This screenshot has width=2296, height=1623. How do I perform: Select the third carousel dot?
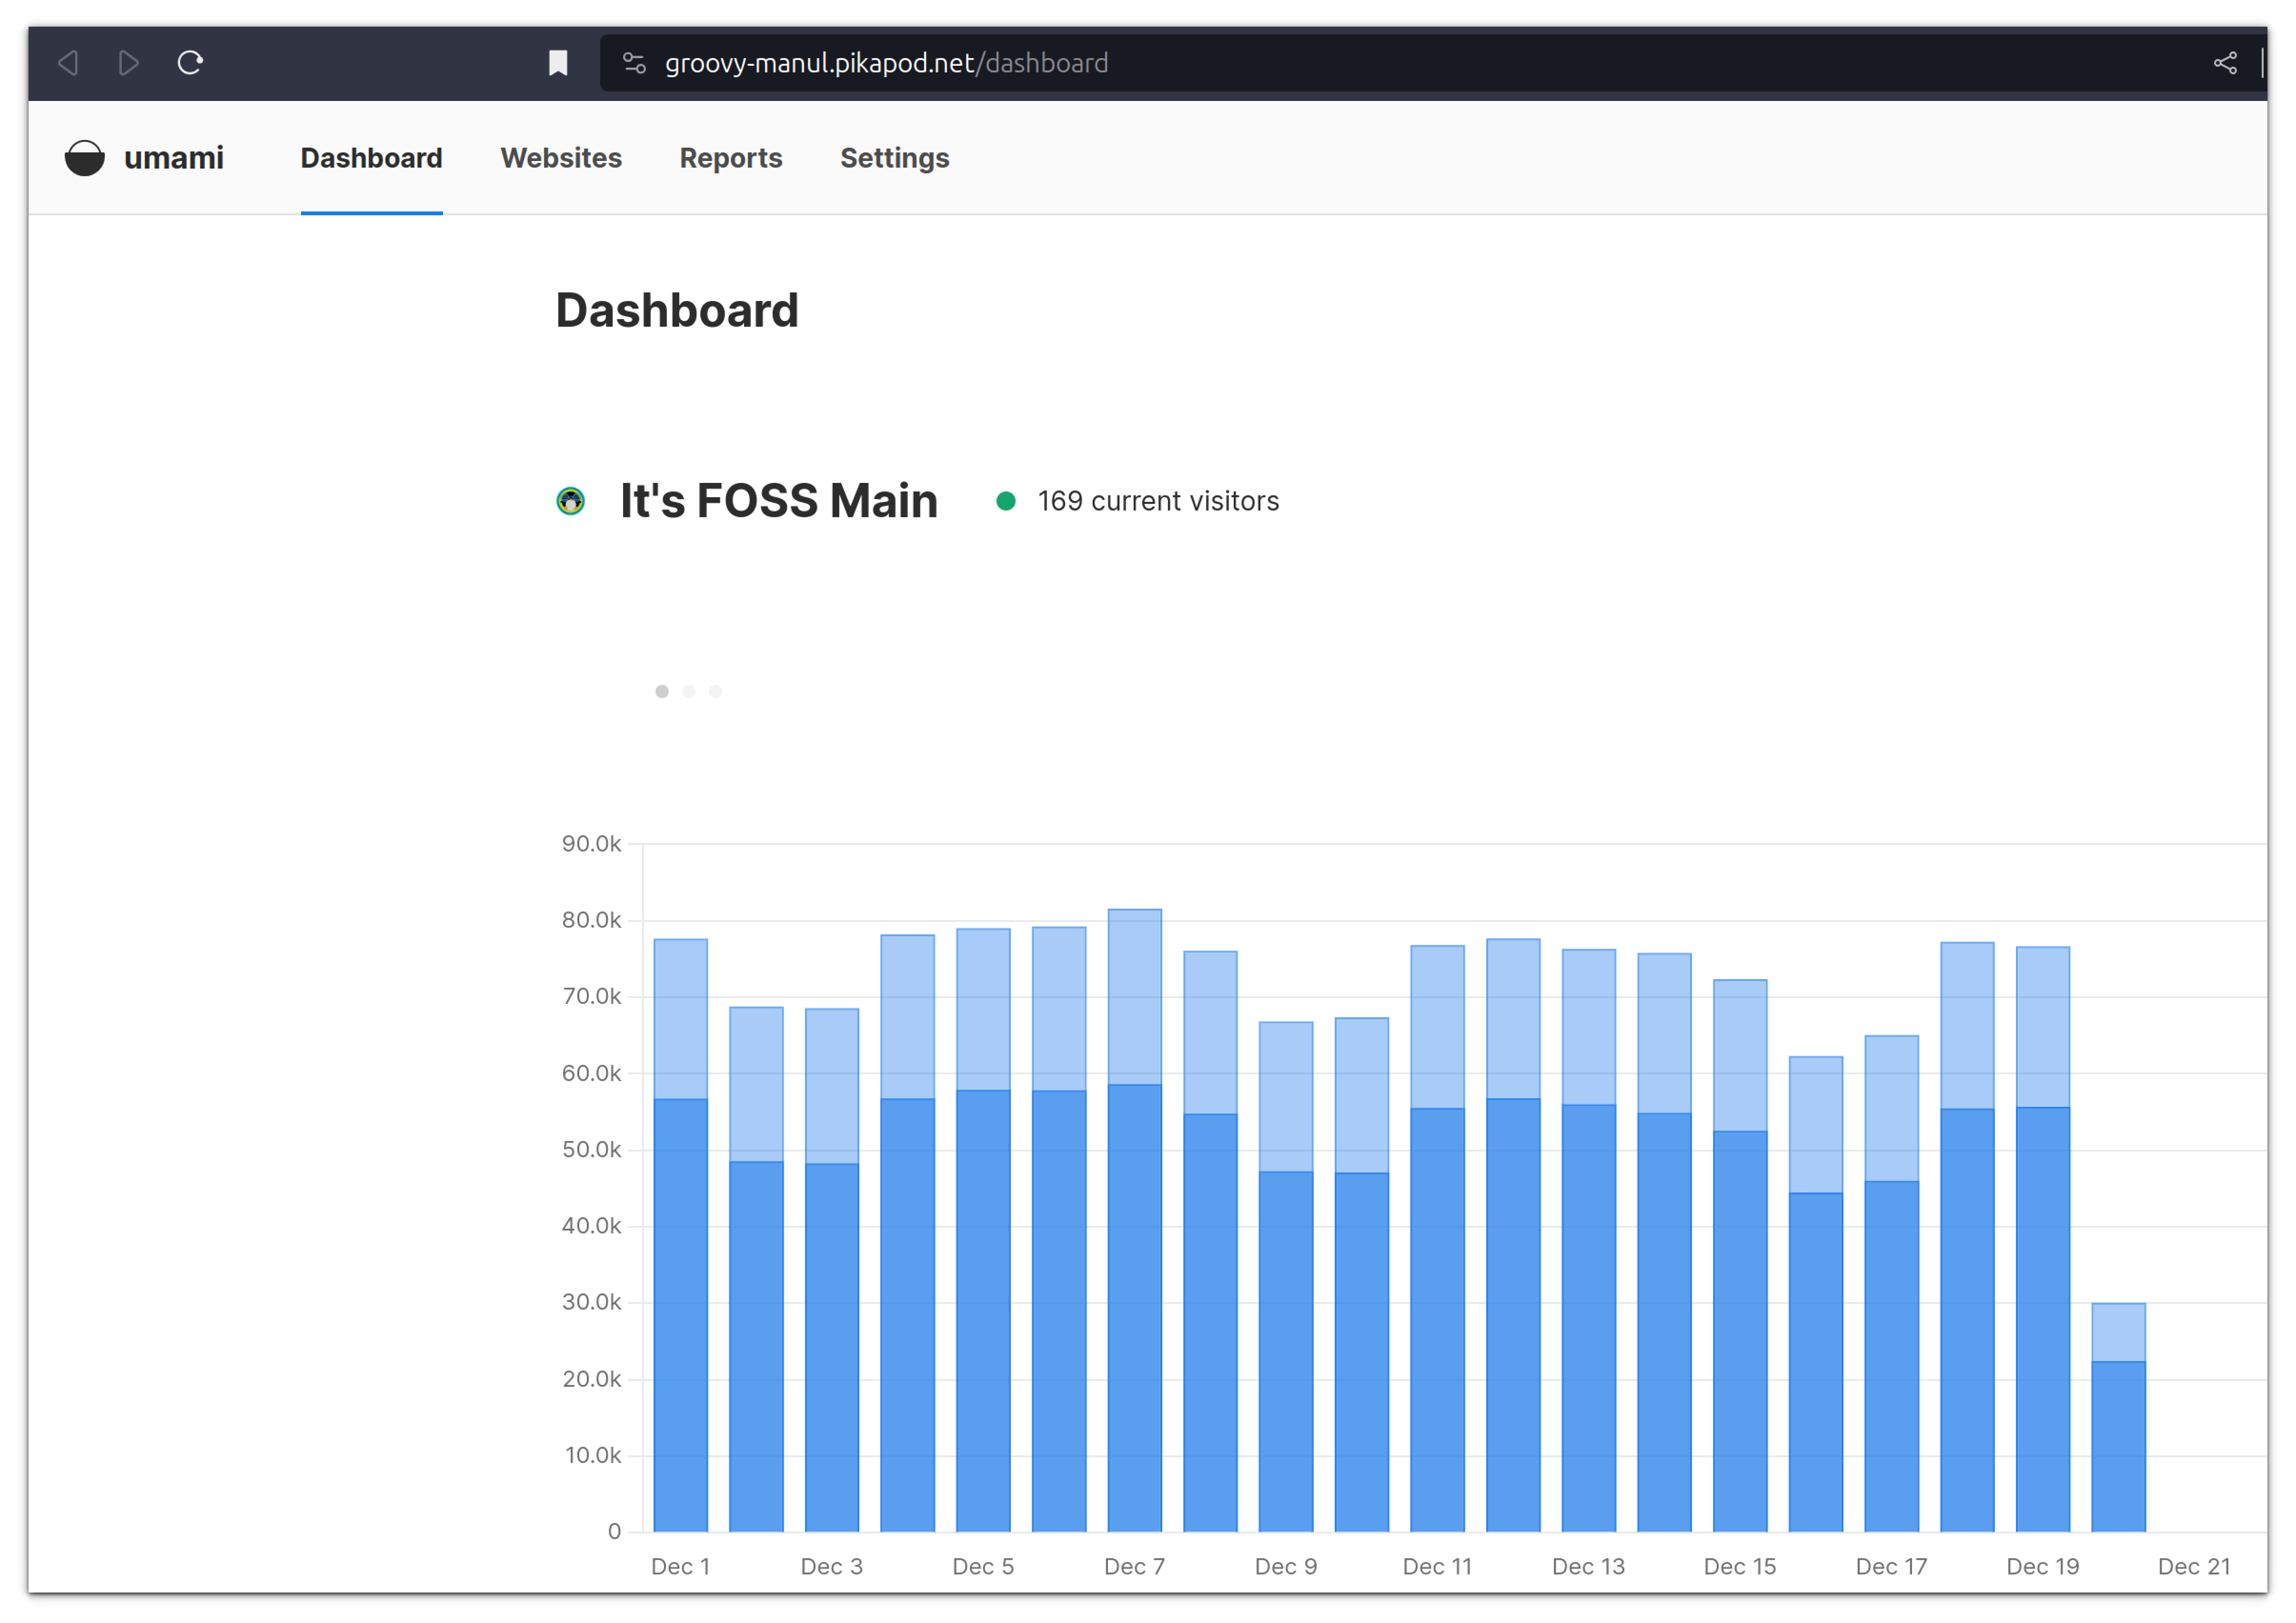716,691
